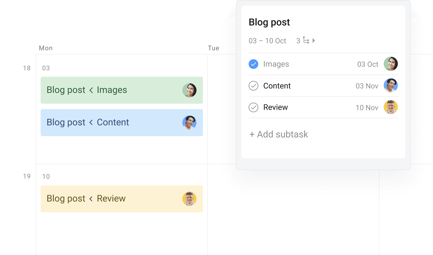The height and width of the screenshot is (255, 433).
Task: Click the parent chevron inside Blog post Review bar
Action: [91, 199]
